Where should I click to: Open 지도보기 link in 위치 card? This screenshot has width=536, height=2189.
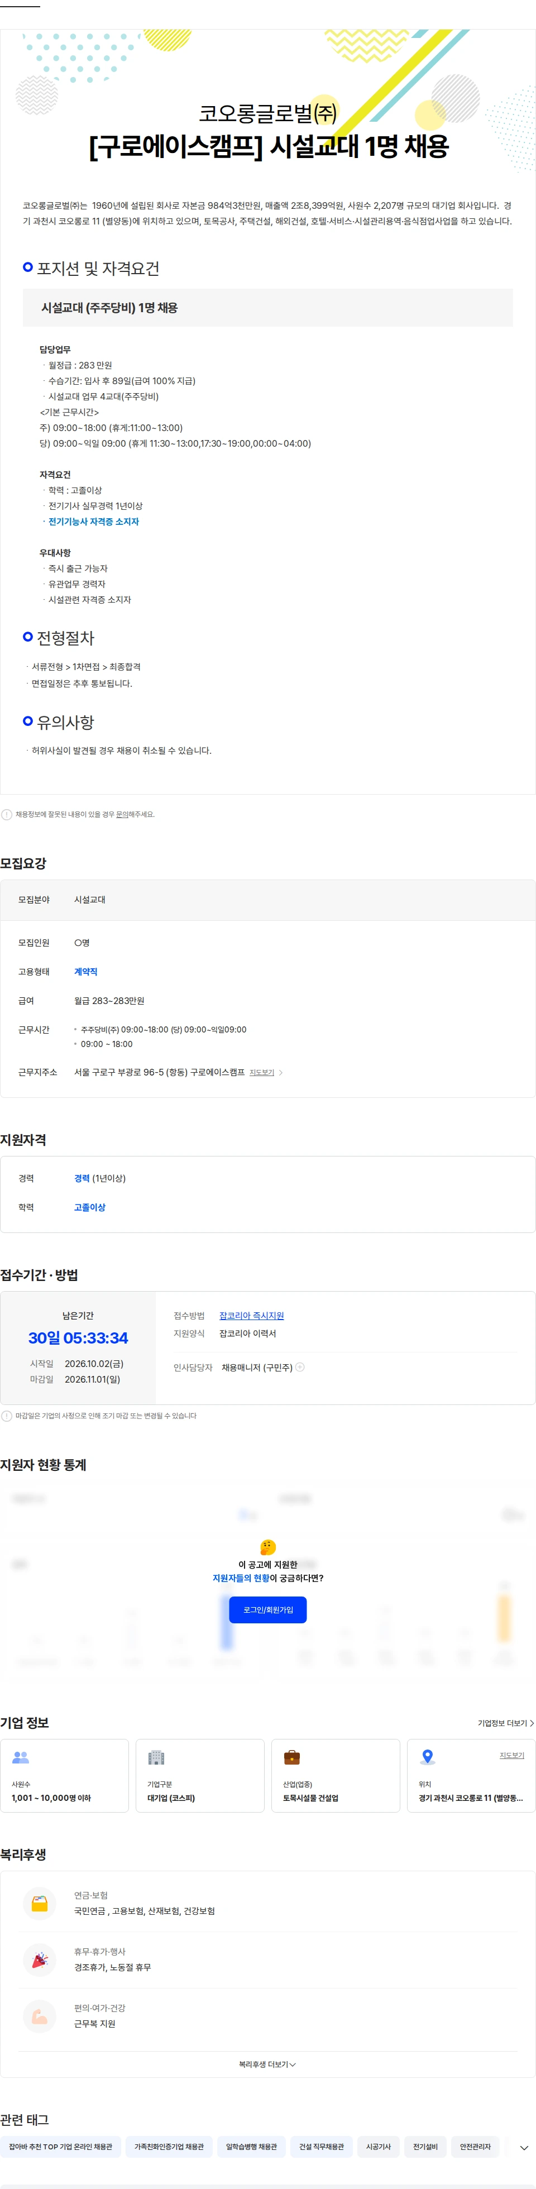511,1755
